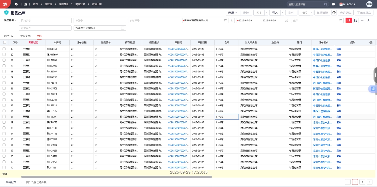The width and height of the screenshot is (377, 187).
Task: Select the 库存管理 breadcrumb item
Action: pyautogui.click(x=63, y=4)
